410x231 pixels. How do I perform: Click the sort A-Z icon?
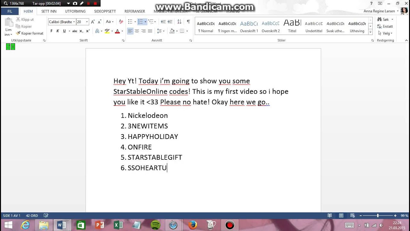tap(179, 22)
